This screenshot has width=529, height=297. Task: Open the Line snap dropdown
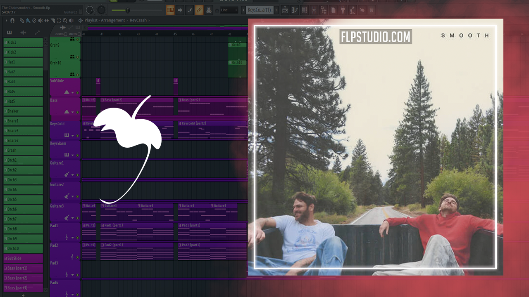(x=229, y=10)
